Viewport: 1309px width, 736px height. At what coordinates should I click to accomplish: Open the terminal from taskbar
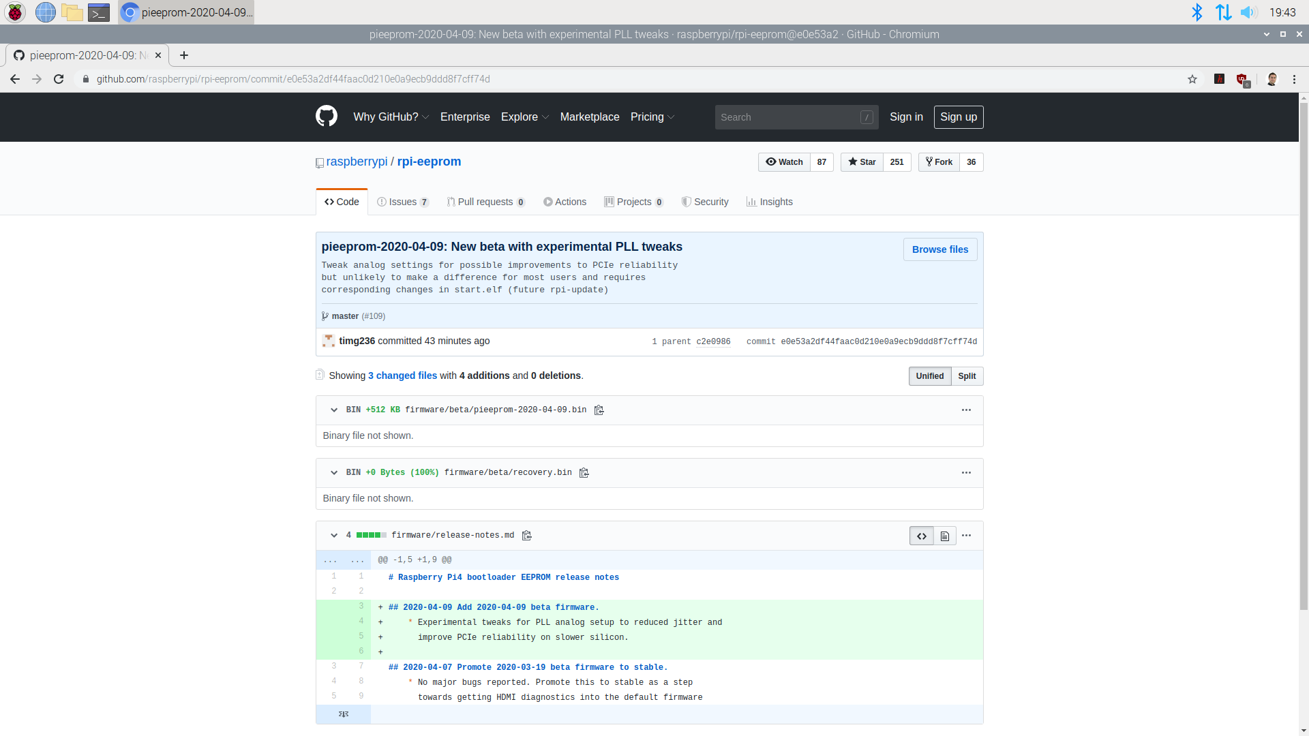click(x=99, y=12)
